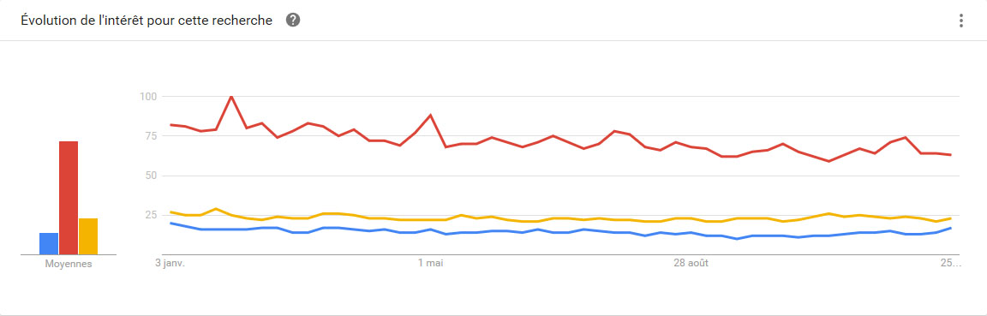Select the tall red average bar
The height and width of the screenshot is (316, 987).
click(69, 199)
